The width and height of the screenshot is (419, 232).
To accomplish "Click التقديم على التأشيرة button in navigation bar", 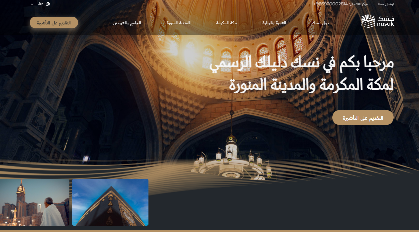I will click(54, 23).
